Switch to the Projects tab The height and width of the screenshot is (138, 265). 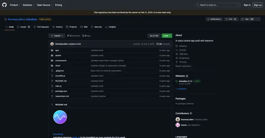(x=71, y=27)
